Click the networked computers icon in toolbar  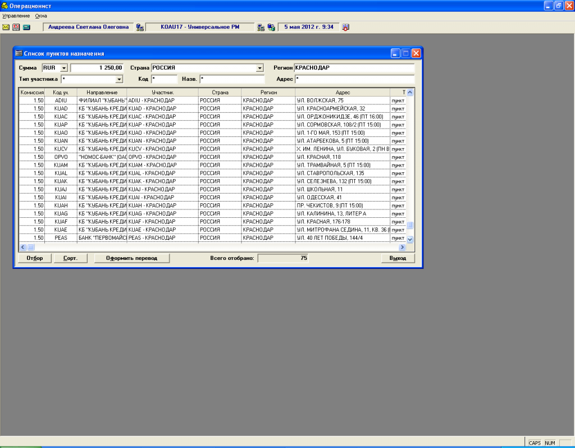coord(261,27)
